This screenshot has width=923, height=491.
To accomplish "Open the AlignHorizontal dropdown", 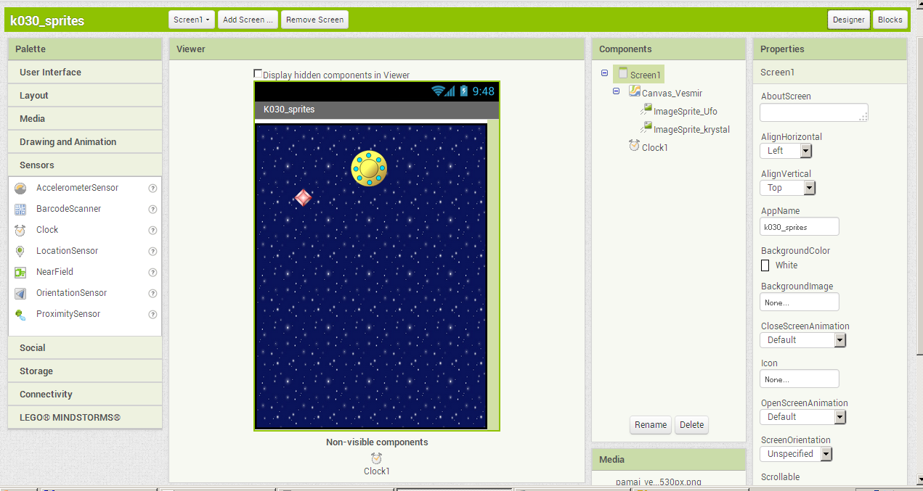I will pyautogui.click(x=786, y=151).
